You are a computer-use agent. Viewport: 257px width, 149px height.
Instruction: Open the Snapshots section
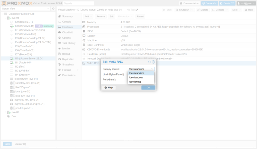[68, 64]
